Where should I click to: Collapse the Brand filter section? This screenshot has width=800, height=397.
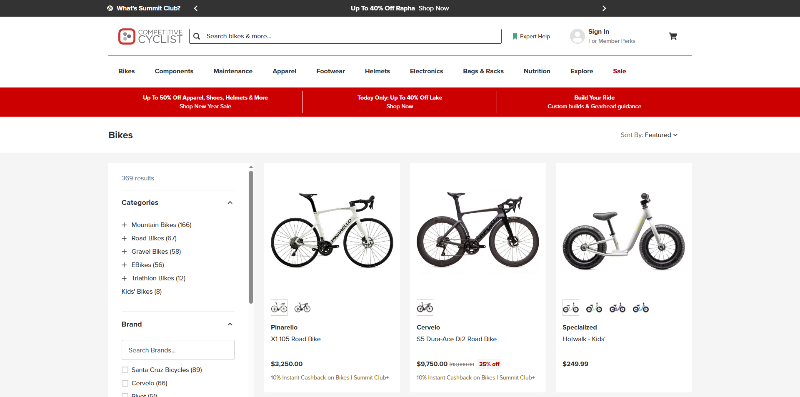[230, 324]
